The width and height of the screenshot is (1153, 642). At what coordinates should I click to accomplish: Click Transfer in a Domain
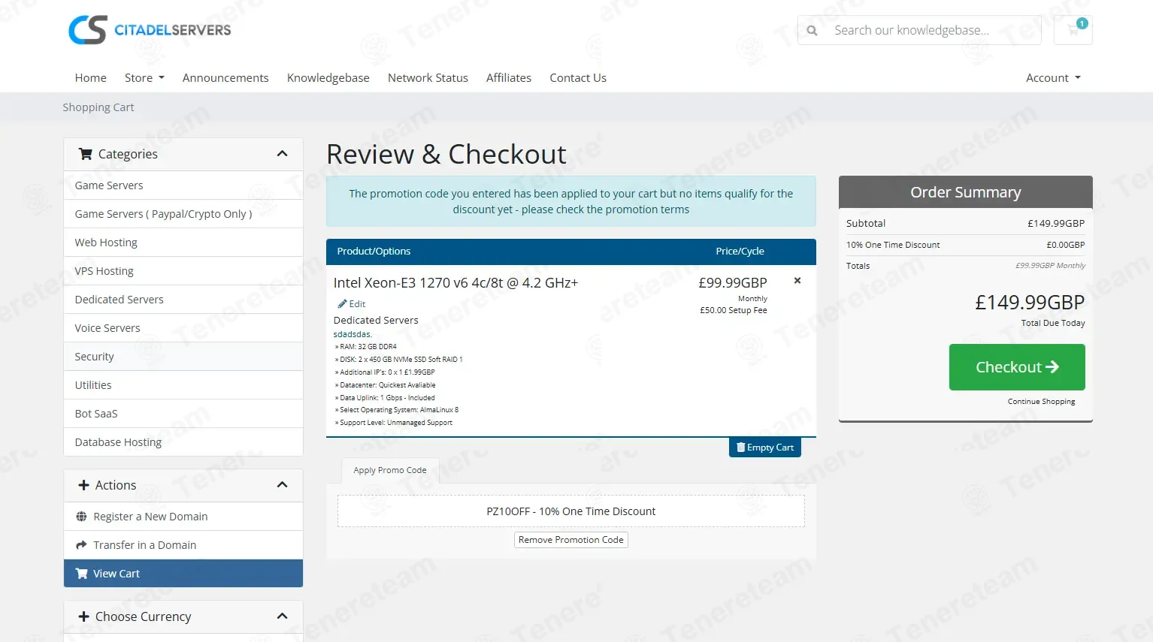click(183, 545)
